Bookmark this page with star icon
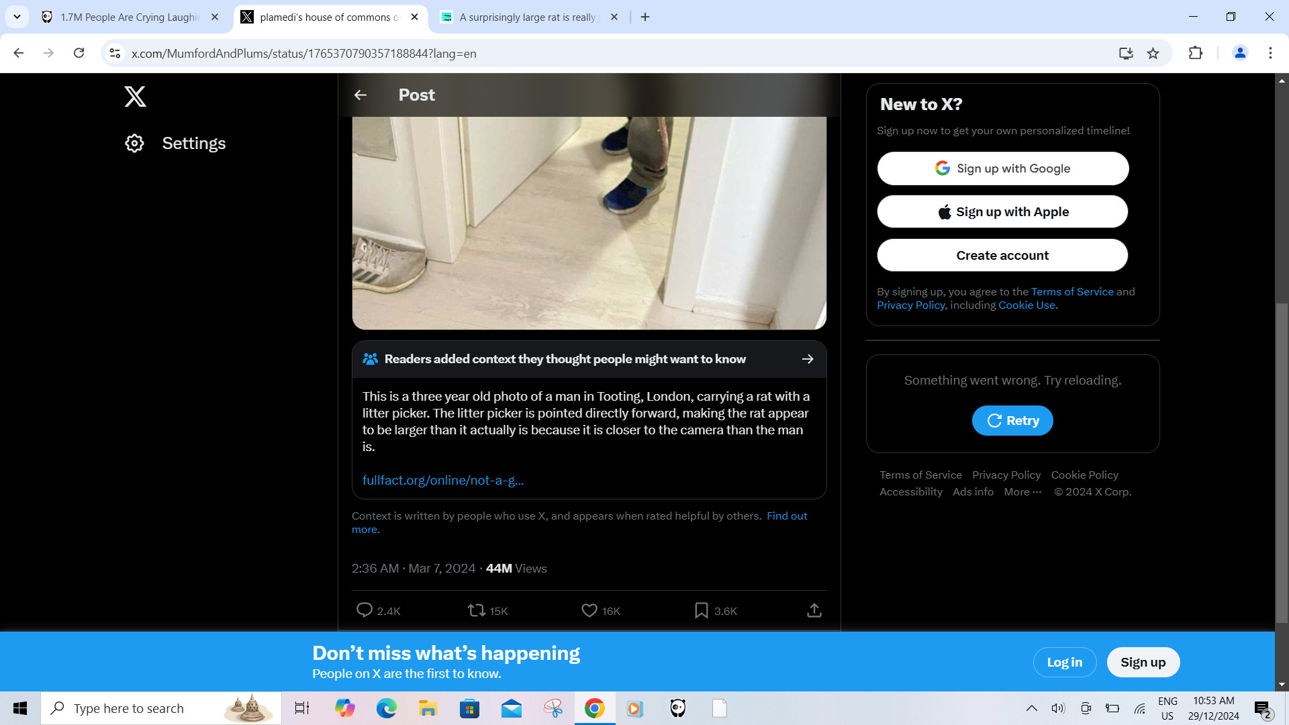The height and width of the screenshot is (725, 1289). pos(1153,54)
